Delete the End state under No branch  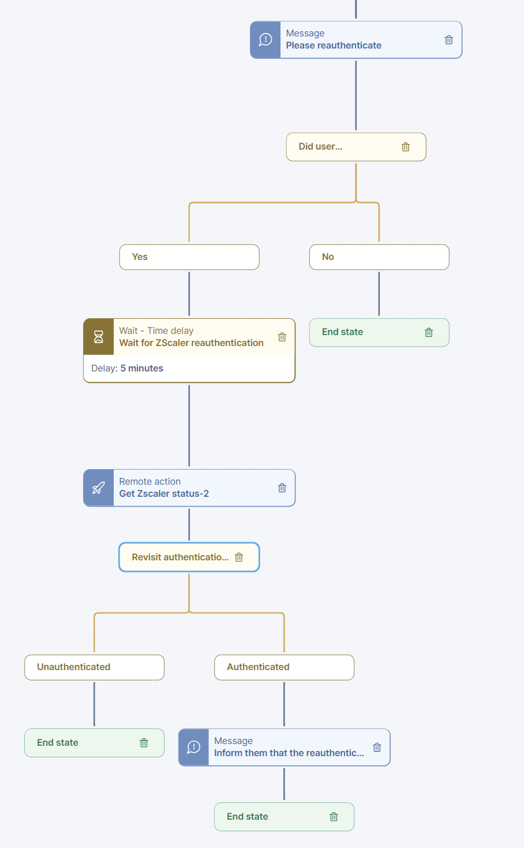tap(429, 332)
